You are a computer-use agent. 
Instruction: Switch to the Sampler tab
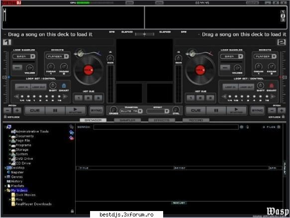(x=127, y=120)
